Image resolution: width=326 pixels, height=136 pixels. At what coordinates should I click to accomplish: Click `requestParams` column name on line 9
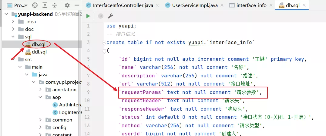[141, 92]
